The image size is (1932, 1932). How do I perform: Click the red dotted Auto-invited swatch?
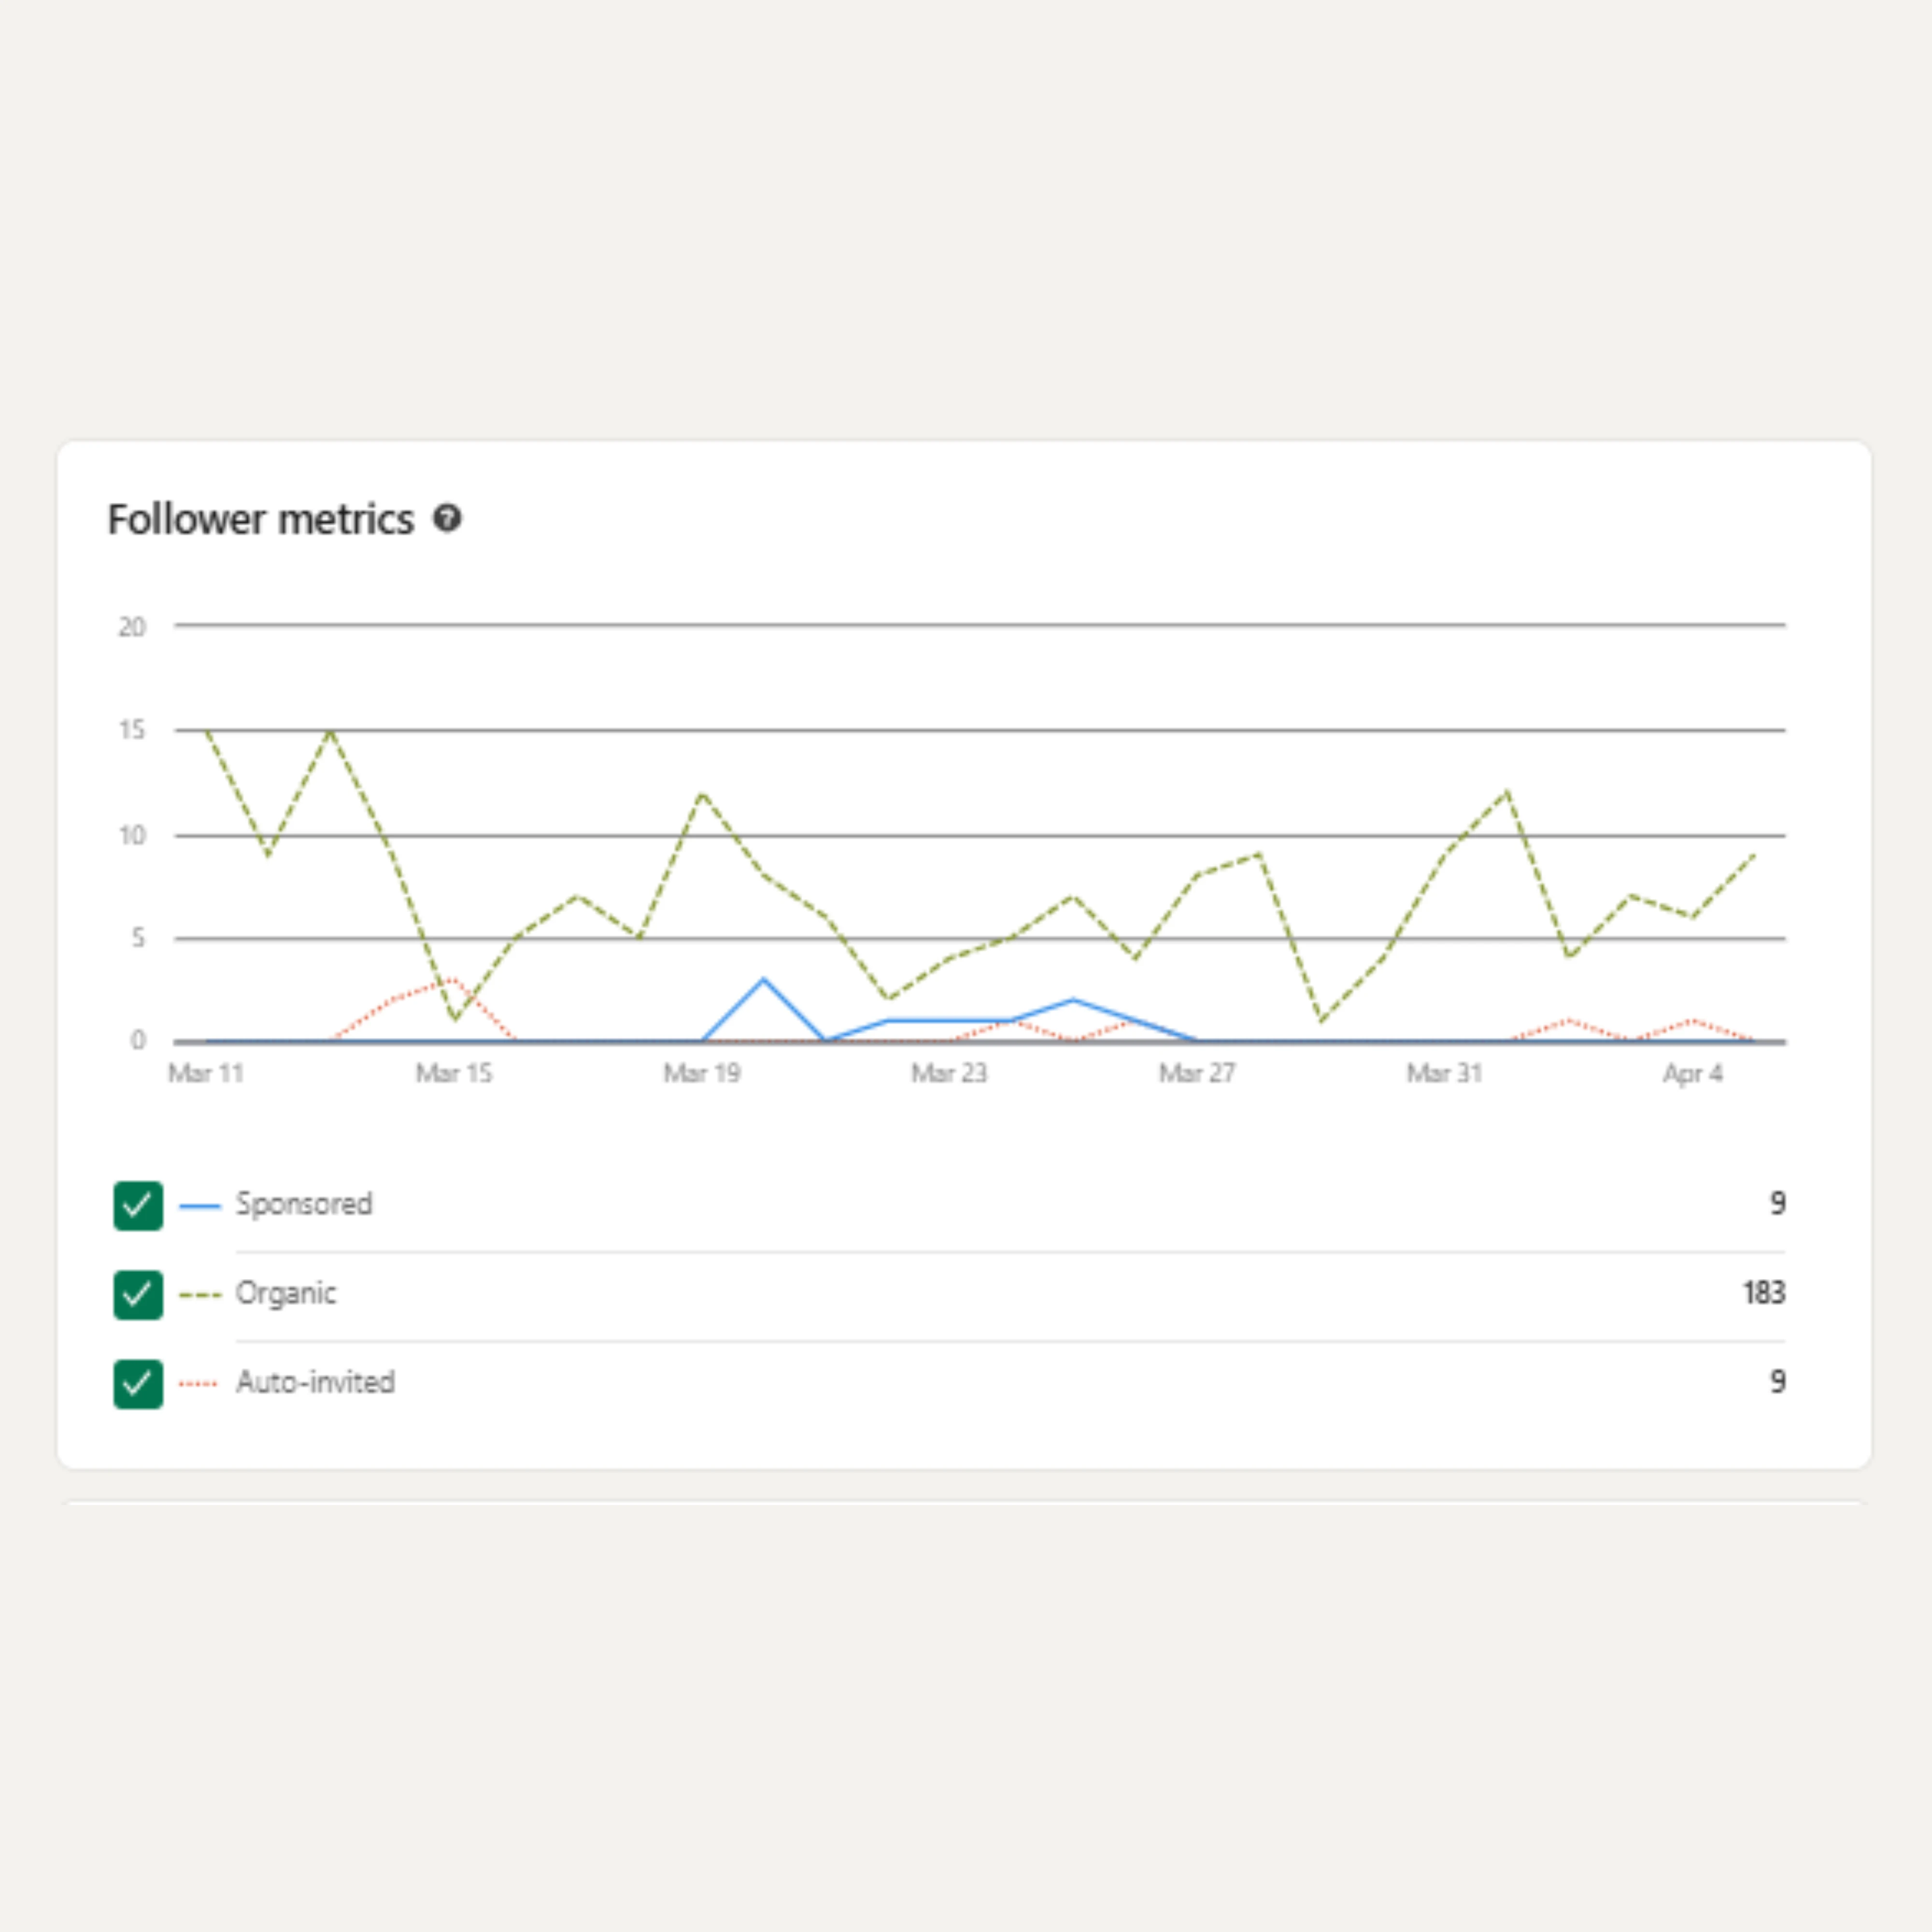(x=199, y=1384)
